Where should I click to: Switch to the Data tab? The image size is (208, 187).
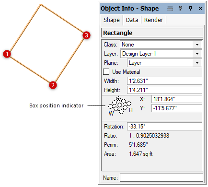coord(132,20)
